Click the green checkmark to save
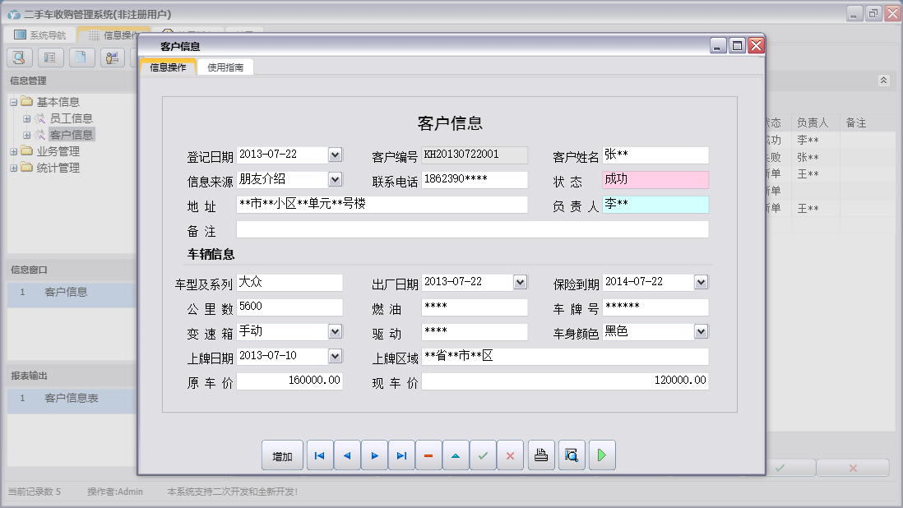The height and width of the screenshot is (508, 903). [483, 455]
